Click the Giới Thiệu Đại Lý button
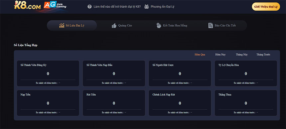The width and height of the screenshot is (286, 129). coord(266,7)
